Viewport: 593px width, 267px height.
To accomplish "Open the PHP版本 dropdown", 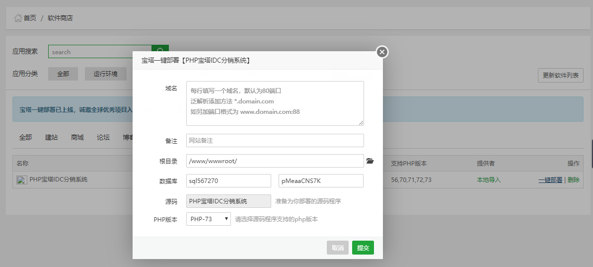I will pos(208,219).
